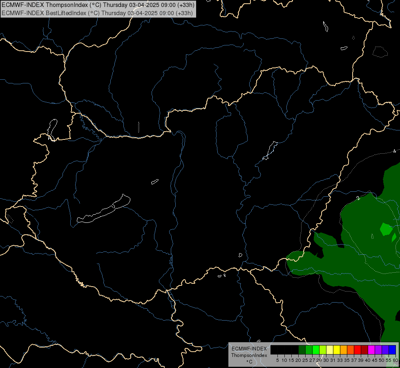Pick the pure yellow 31–33 legend swatch
This screenshot has width=400, height=368.
tap(337, 350)
